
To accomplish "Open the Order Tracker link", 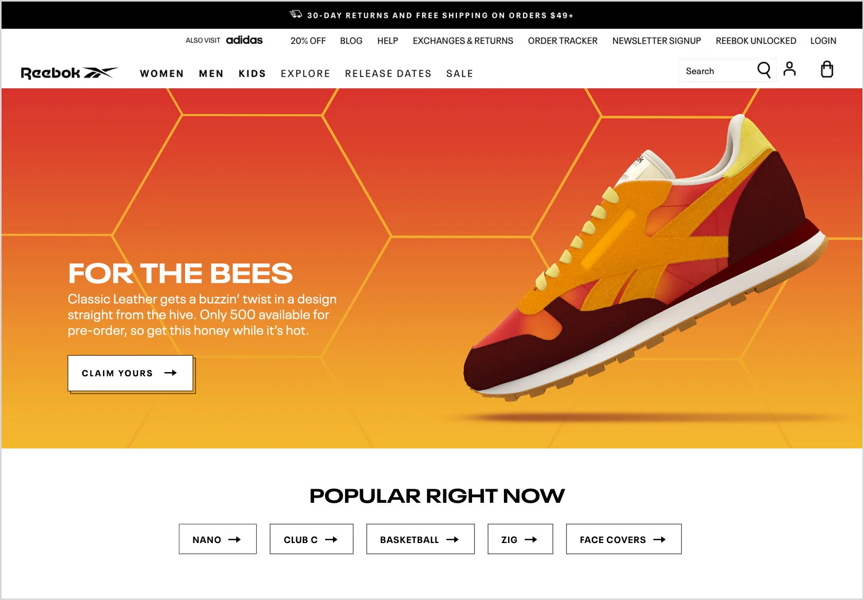I will pos(562,41).
